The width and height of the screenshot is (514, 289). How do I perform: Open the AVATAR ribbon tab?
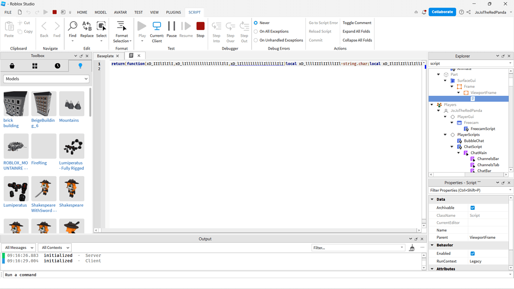(120, 13)
